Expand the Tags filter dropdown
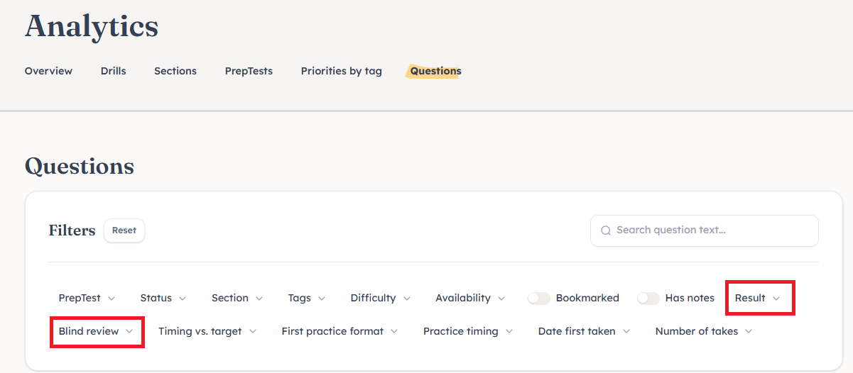853x373 pixels. [x=307, y=299]
